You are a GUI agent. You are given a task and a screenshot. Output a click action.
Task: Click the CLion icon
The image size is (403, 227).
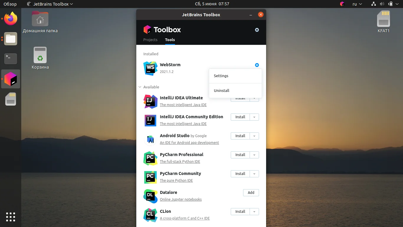tap(150, 215)
